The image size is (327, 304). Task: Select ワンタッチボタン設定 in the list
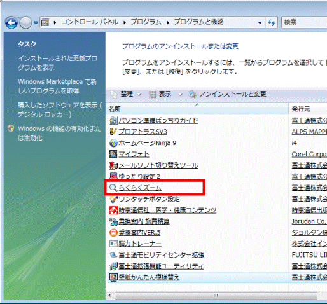tap(149, 199)
